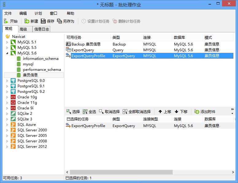The image size is (238, 183).
Task: Click the Set Schedule Task (设置计划任务) clock icon
Action: [84, 21]
